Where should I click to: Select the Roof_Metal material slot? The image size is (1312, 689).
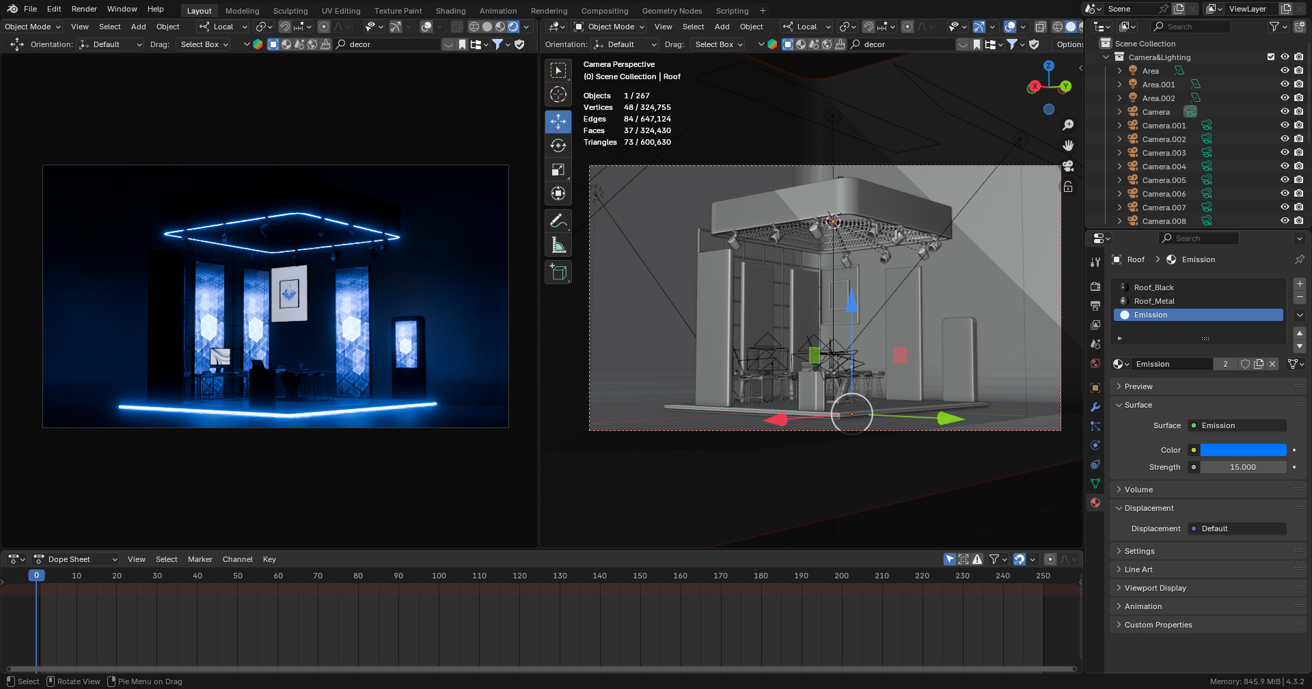pos(1154,301)
